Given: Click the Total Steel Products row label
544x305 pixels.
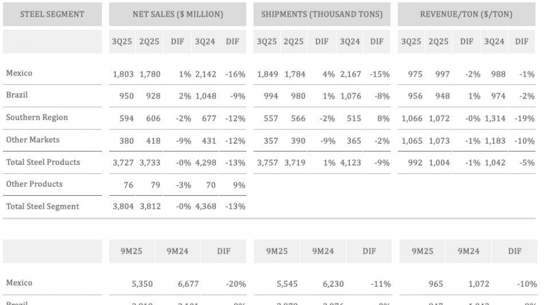Looking at the screenshot, I should [43, 162].
